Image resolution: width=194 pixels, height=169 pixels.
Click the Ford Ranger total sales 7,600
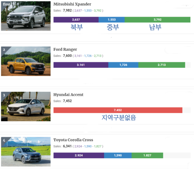coord(67,56)
